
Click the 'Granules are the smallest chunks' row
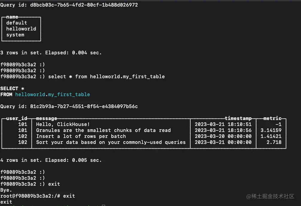click(144, 130)
